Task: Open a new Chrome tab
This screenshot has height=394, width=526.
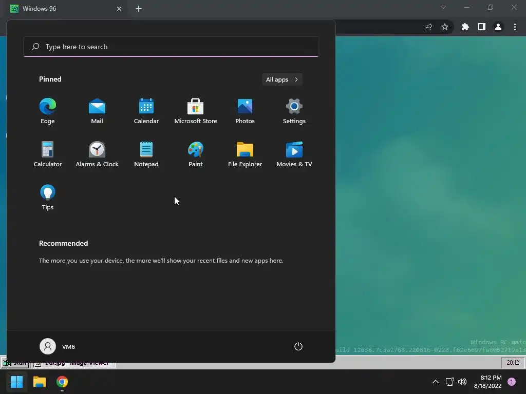Action: coord(139,9)
